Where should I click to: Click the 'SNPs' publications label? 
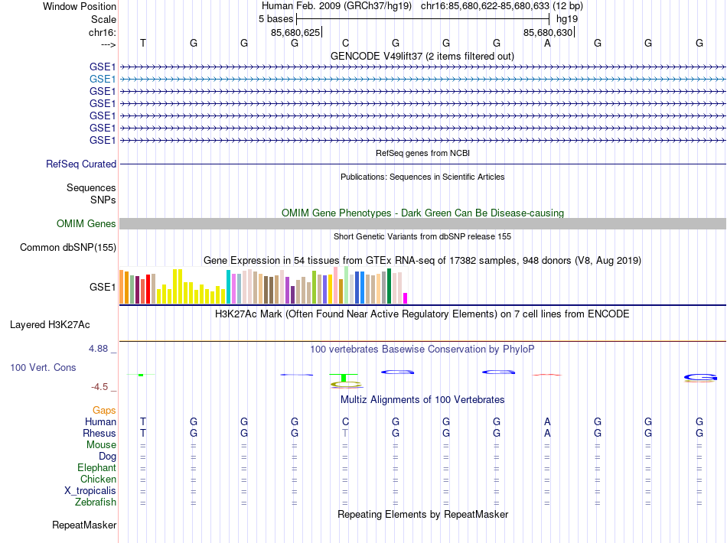point(103,200)
